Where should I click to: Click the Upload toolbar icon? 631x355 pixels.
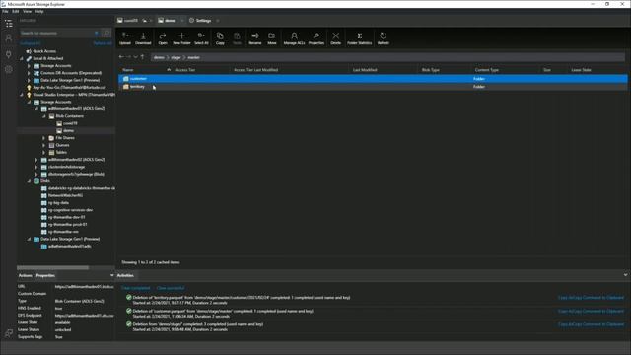[125, 38]
